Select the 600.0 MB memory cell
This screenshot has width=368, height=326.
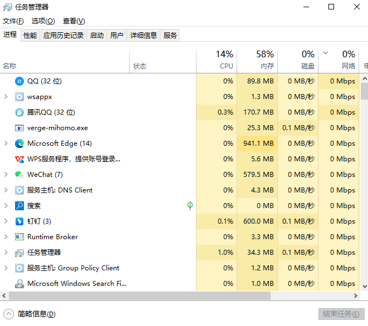(257, 221)
